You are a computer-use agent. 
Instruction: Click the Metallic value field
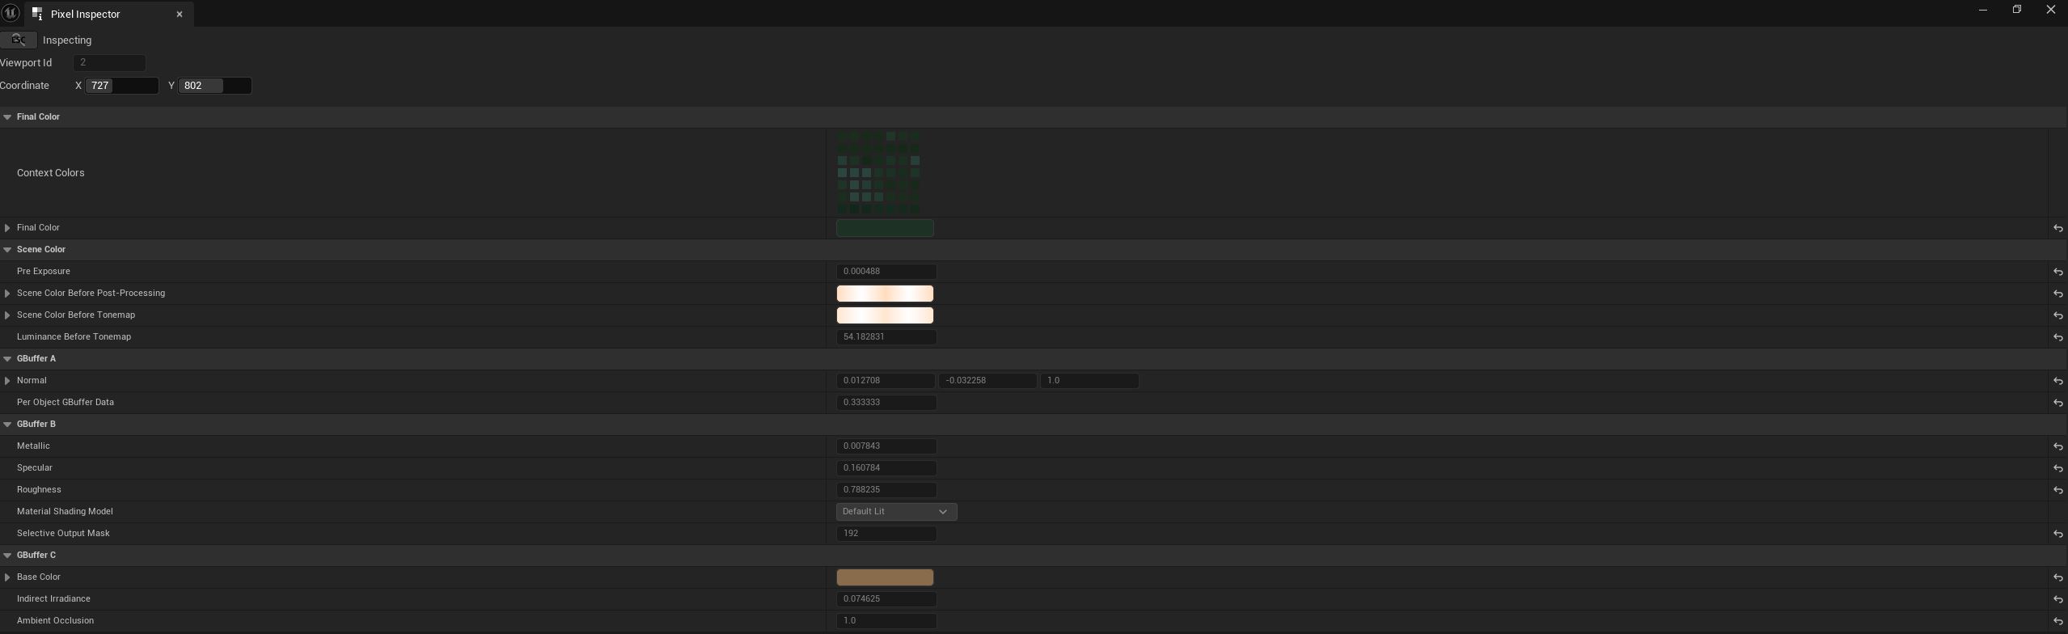(x=886, y=446)
